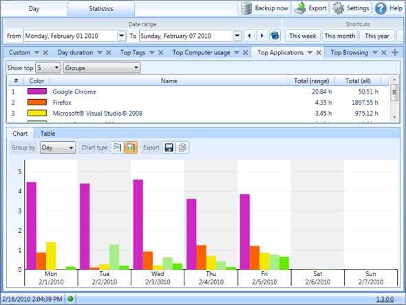Expand the Top Browsing tab arrow menu

coord(375,52)
